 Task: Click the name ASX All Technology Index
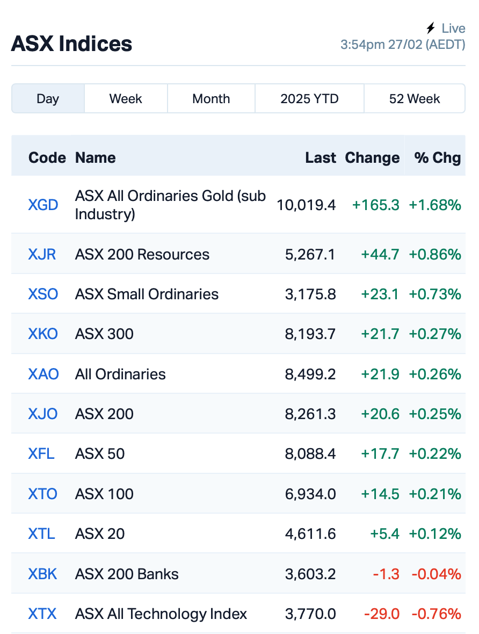(161, 614)
